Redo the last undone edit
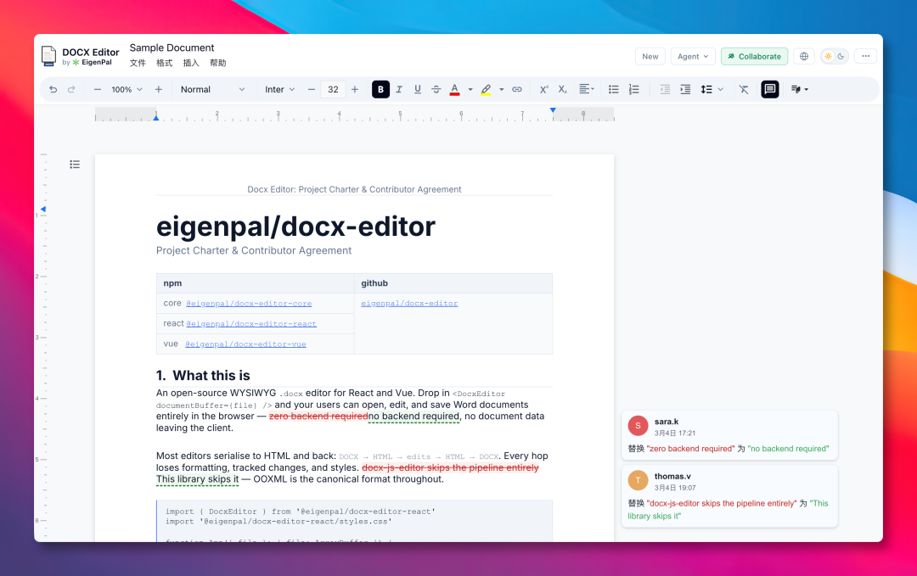Image resolution: width=917 pixels, height=576 pixels. click(x=71, y=89)
